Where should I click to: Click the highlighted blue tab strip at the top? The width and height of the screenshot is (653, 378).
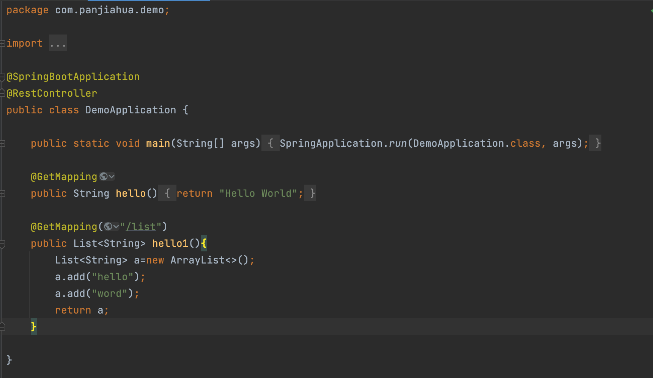coord(148,1)
